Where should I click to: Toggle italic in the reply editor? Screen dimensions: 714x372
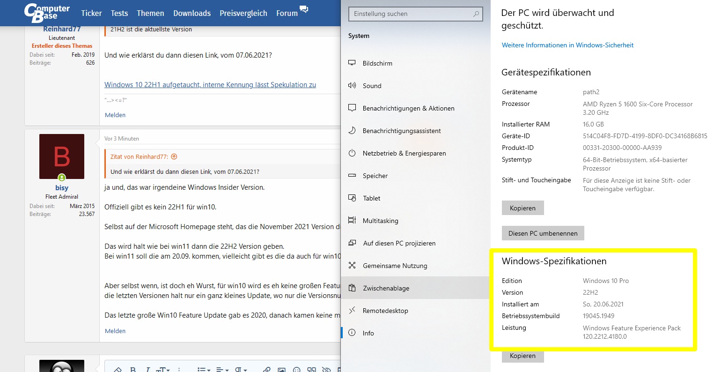point(147,369)
